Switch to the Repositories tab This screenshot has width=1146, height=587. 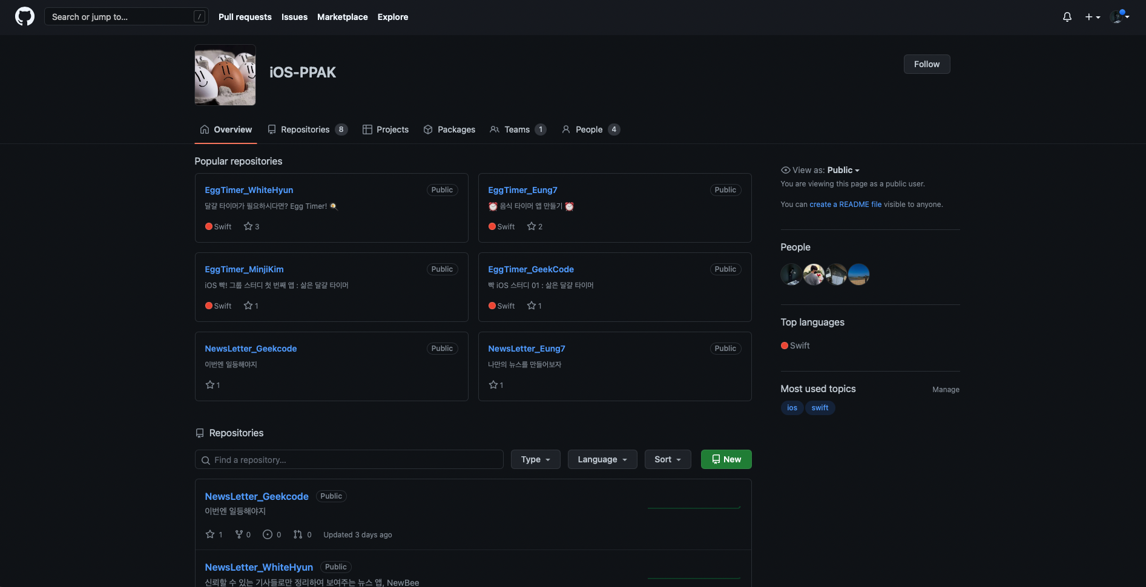point(308,130)
